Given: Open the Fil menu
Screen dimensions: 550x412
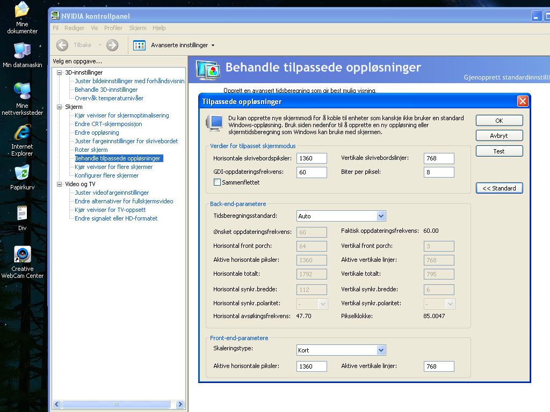Looking at the screenshot, I should point(55,28).
